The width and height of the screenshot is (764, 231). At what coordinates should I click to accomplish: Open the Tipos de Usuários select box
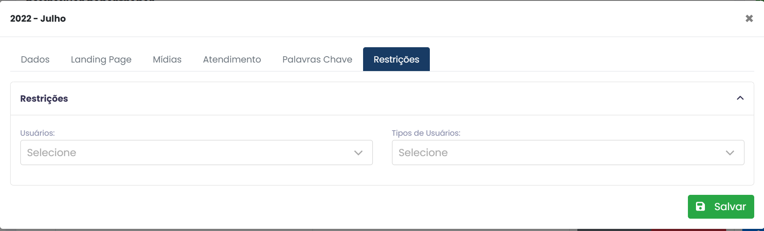point(568,153)
